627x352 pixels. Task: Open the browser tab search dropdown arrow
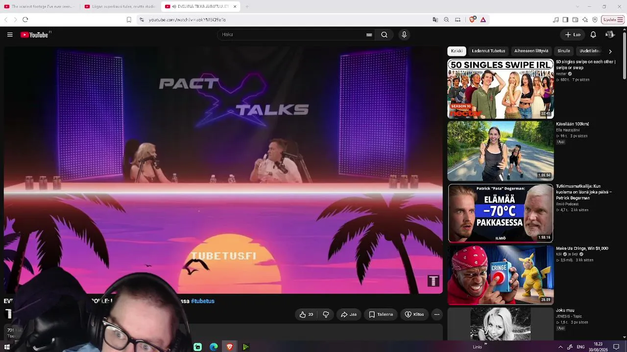(577, 6)
